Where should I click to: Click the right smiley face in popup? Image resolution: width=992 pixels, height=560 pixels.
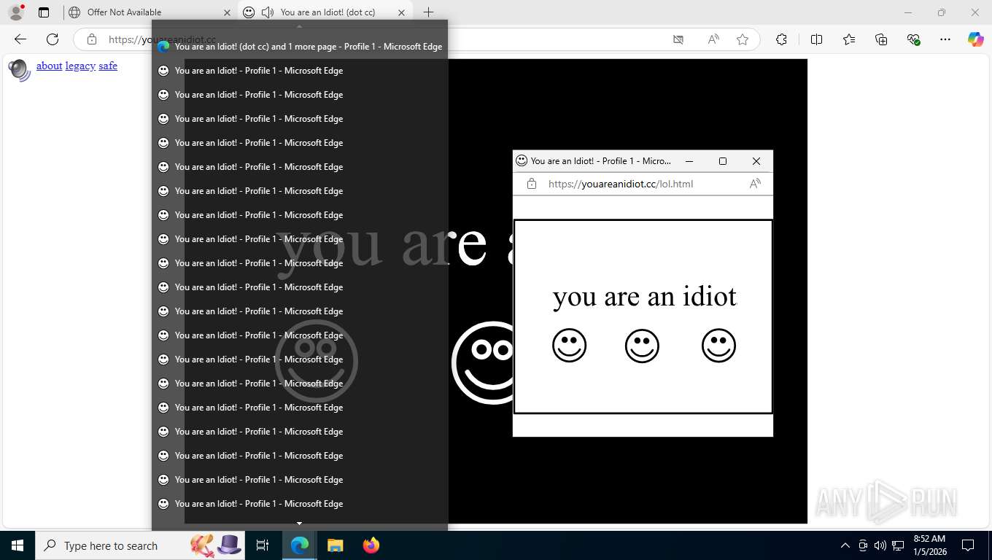718,346
